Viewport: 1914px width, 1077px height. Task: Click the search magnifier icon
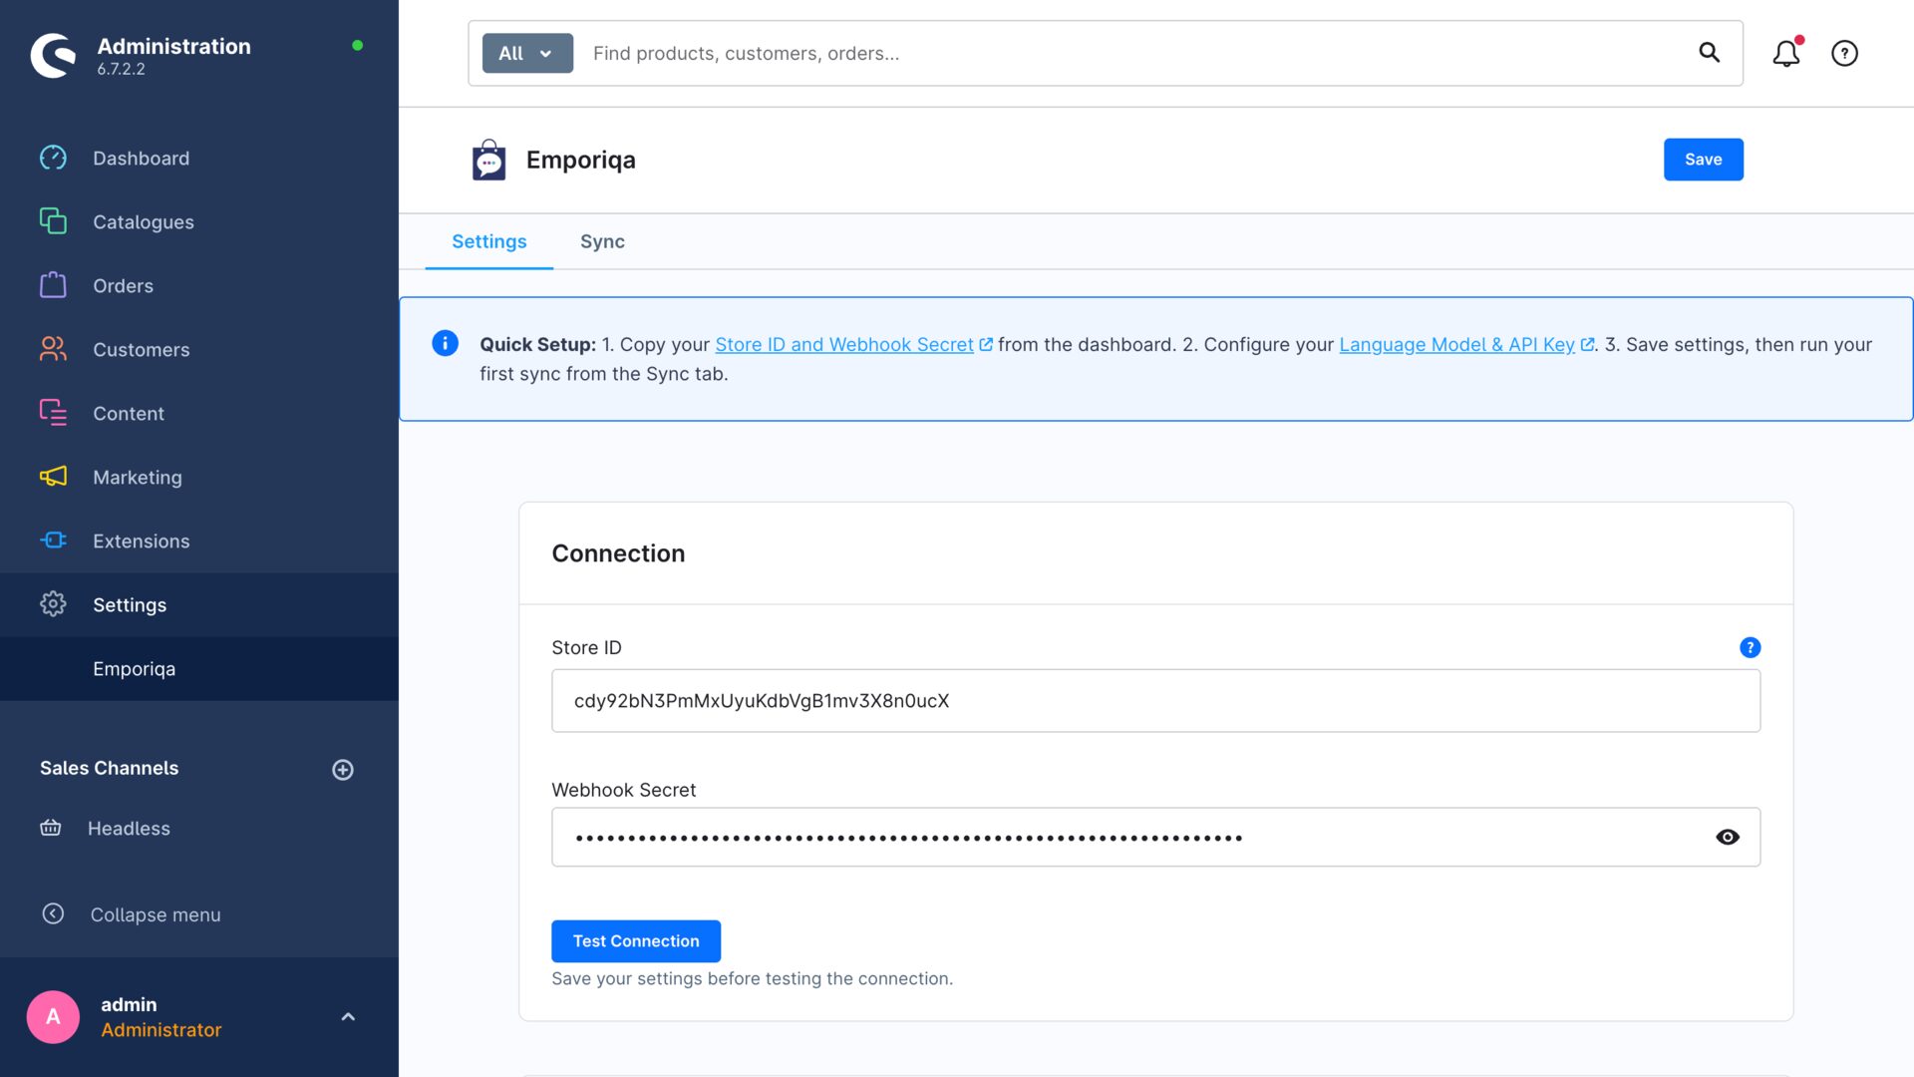[1710, 53]
